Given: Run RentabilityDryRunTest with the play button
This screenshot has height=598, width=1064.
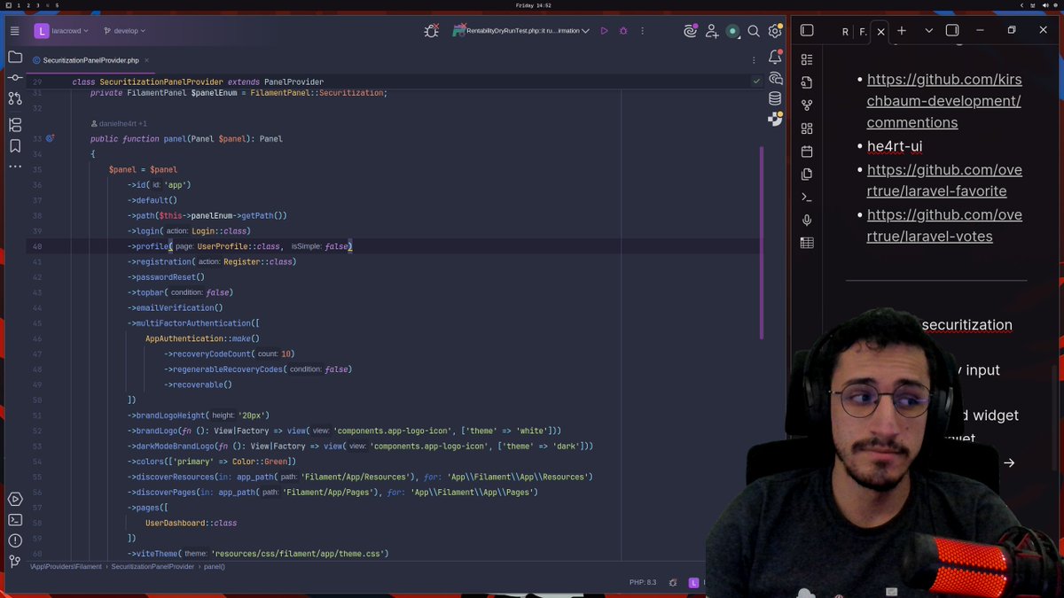Looking at the screenshot, I should click(x=604, y=31).
